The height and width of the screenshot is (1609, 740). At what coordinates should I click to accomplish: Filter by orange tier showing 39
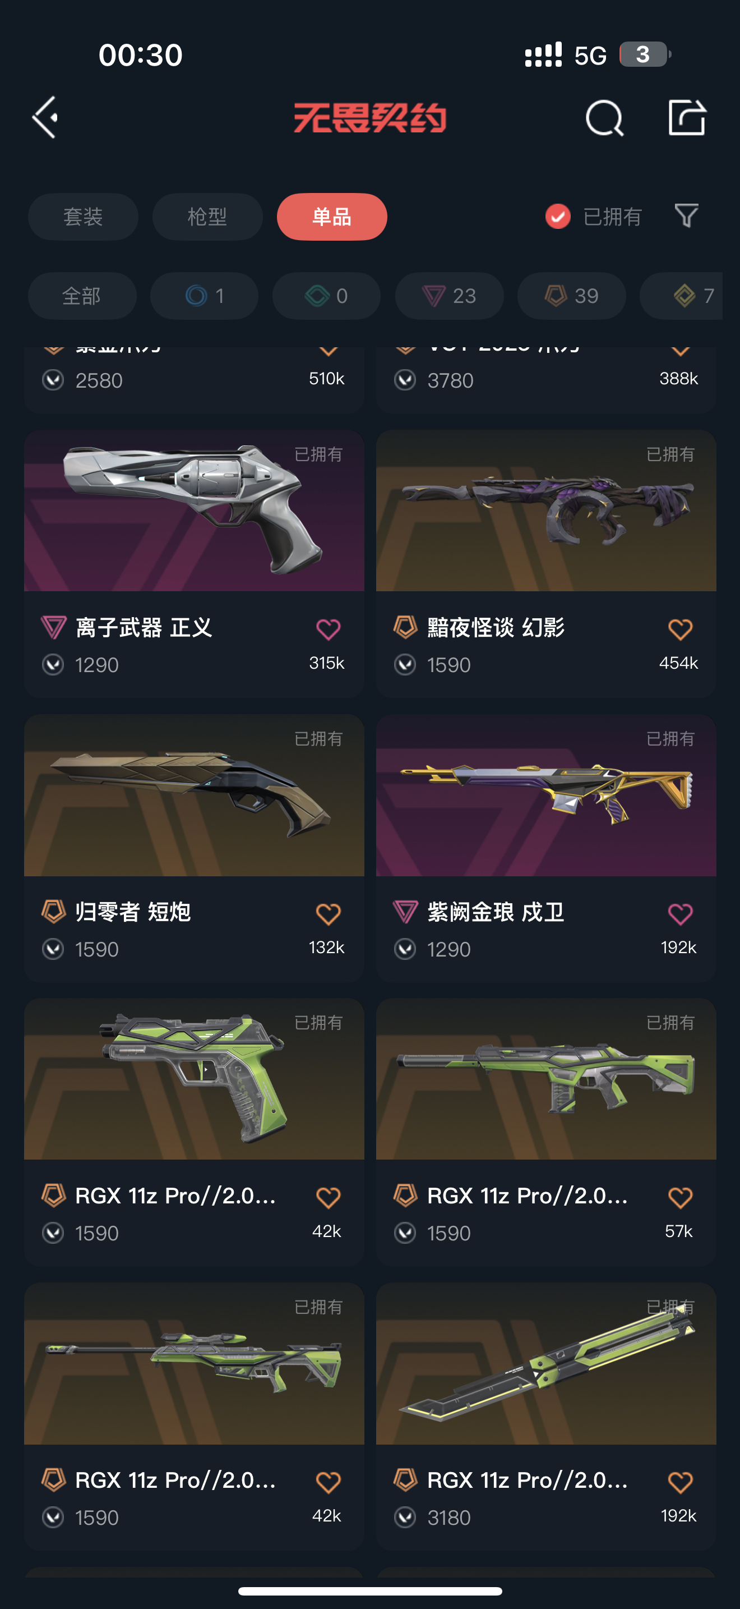point(571,296)
